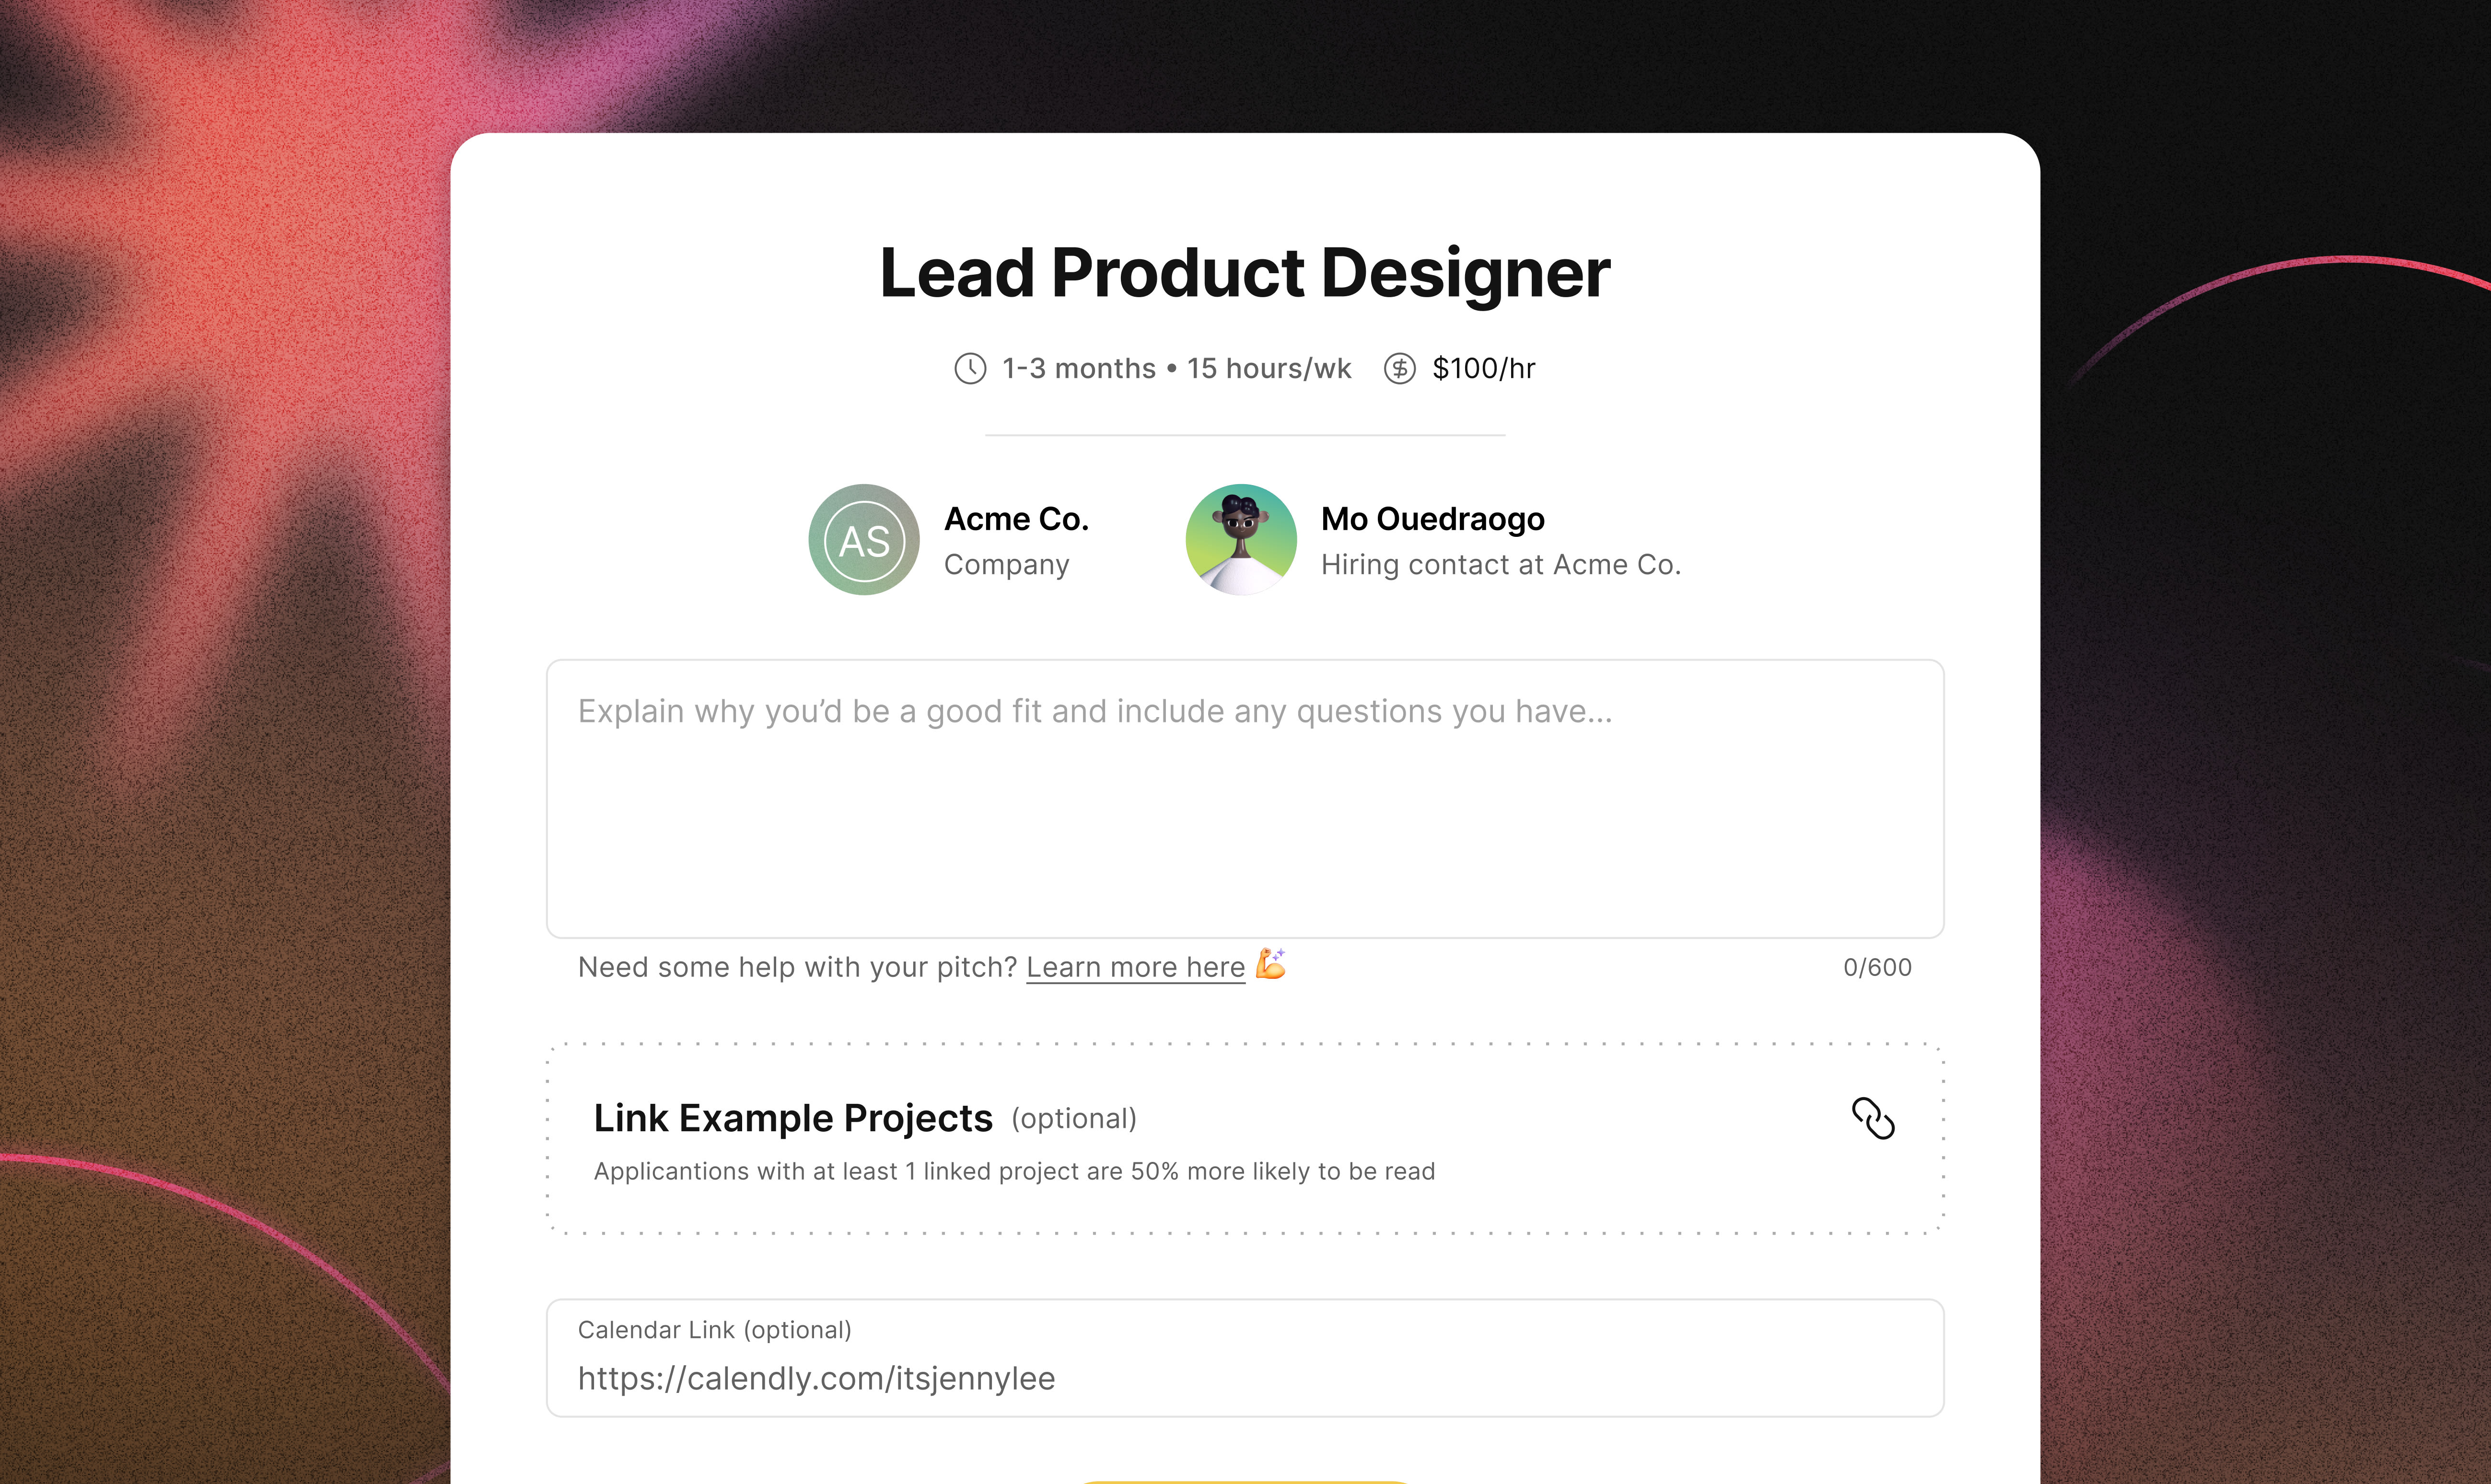The image size is (2491, 1484).
Task: Open the Acme Co. AS avatar
Action: point(864,540)
